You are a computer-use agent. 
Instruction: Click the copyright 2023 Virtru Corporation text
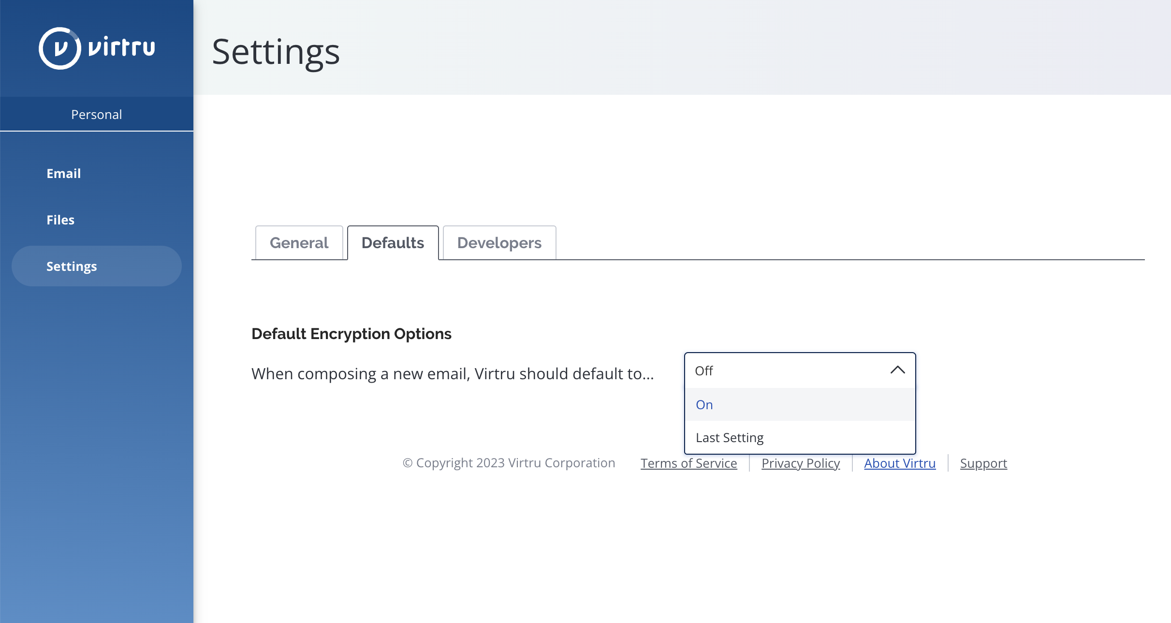click(x=509, y=463)
